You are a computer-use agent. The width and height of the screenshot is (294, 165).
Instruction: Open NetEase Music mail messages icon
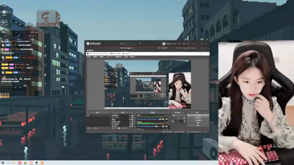coord(188,44)
